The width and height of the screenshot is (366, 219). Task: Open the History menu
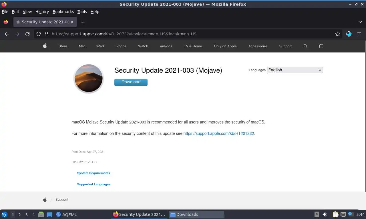click(x=42, y=12)
